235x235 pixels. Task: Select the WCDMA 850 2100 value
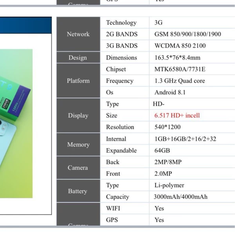point(180,46)
